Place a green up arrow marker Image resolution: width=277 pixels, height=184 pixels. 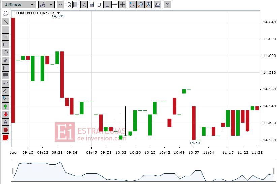pos(6,107)
